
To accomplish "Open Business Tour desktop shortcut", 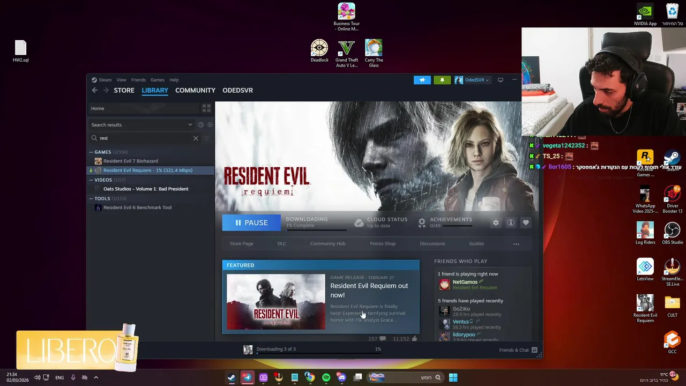I will point(347,17).
